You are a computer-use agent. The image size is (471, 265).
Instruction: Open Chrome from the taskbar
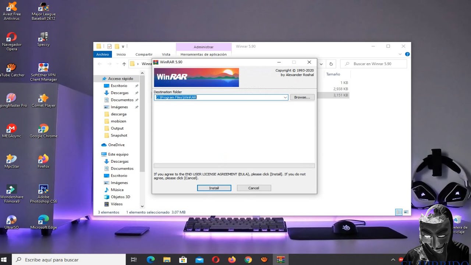click(248, 259)
